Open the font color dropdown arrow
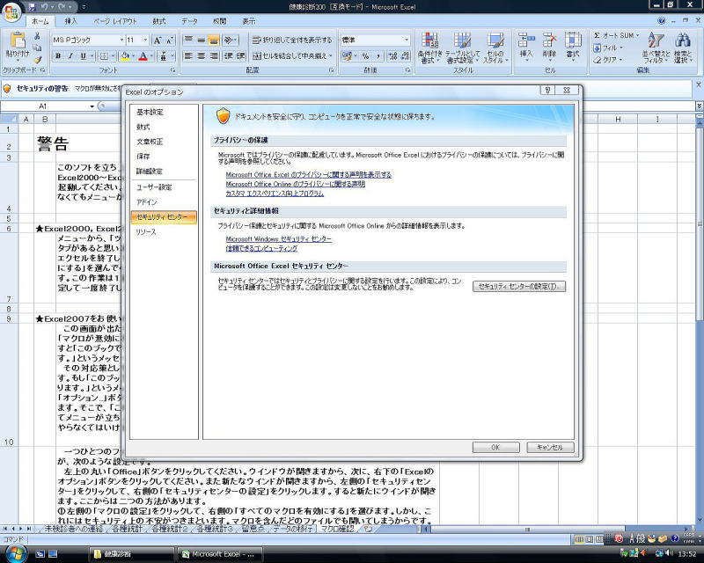Image resolution: width=704 pixels, height=563 pixels. point(151,56)
